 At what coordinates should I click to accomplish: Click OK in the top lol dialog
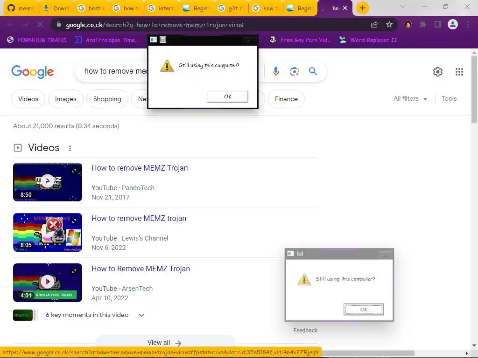coord(228,96)
